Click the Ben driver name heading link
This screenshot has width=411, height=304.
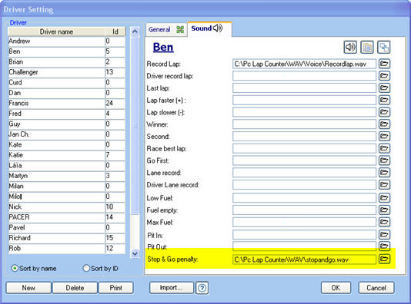[x=163, y=48]
